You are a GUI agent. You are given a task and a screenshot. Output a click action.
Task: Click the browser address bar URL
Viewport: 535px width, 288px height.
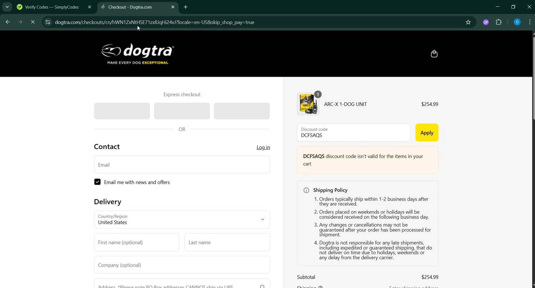click(x=154, y=22)
